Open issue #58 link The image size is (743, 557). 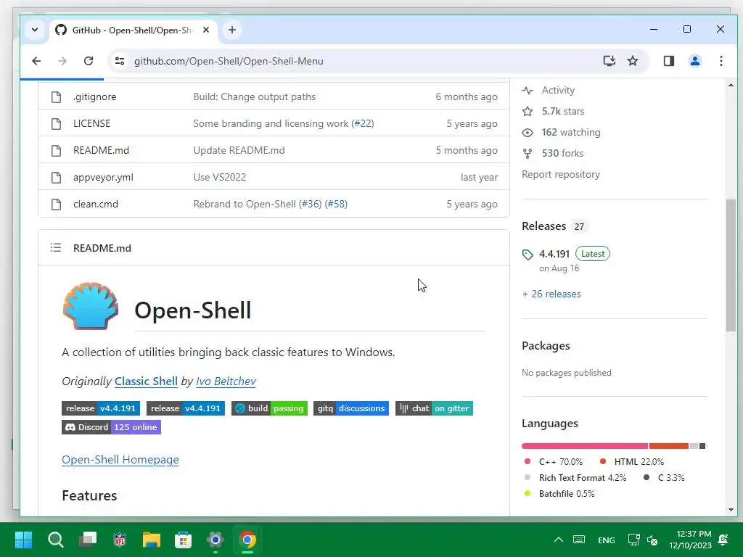[x=336, y=204]
